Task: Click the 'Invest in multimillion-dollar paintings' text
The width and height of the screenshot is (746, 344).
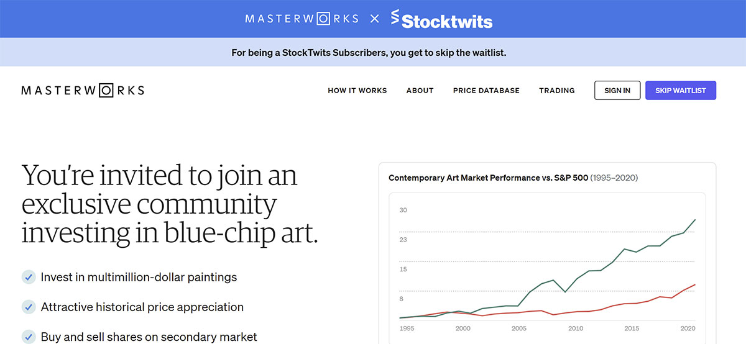Action: coord(139,277)
